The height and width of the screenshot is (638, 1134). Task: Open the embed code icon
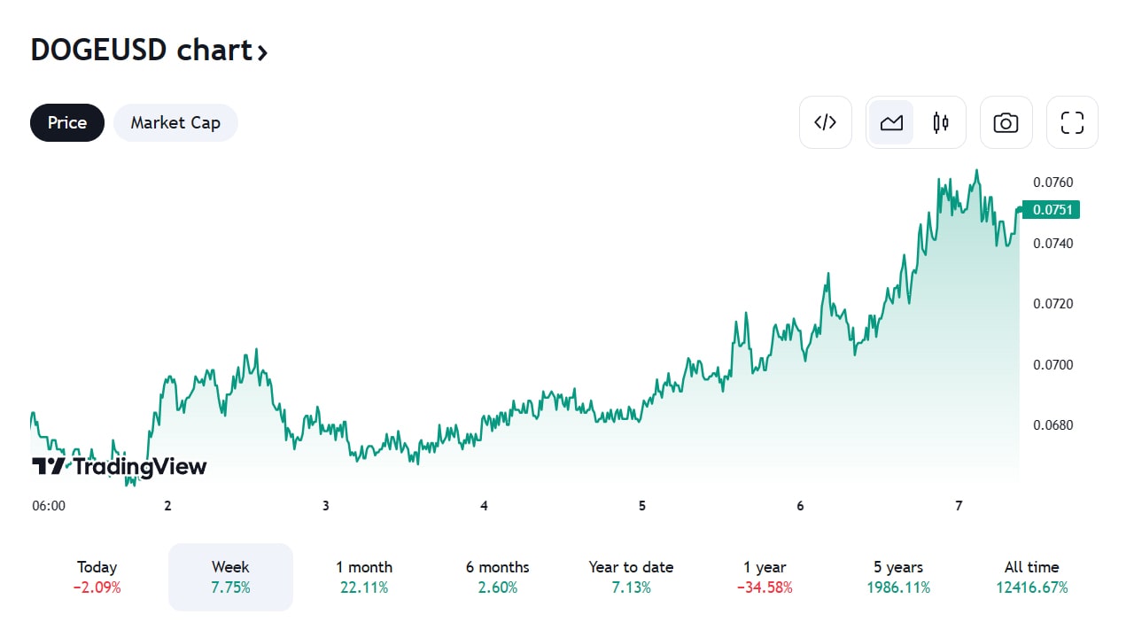tap(825, 122)
